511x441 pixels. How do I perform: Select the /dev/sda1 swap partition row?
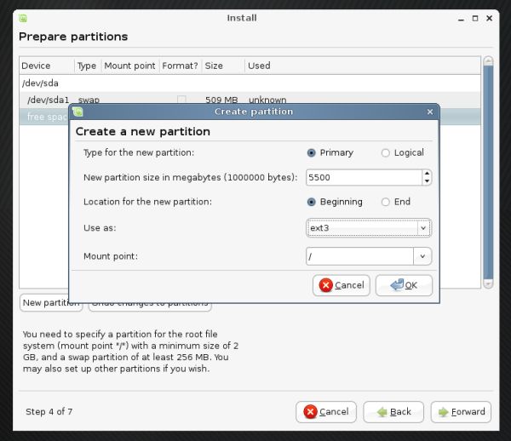point(250,98)
